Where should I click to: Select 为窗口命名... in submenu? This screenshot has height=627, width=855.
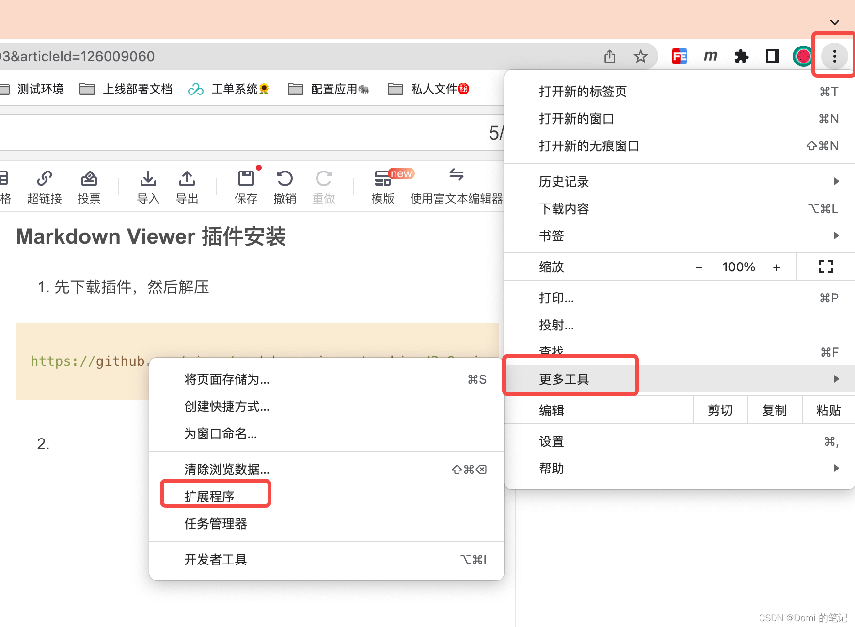click(x=327, y=434)
